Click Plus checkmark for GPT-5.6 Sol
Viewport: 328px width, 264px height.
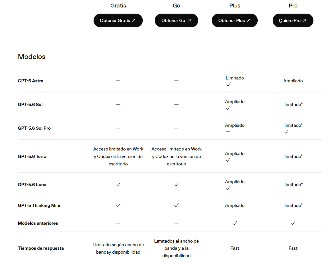point(228,108)
